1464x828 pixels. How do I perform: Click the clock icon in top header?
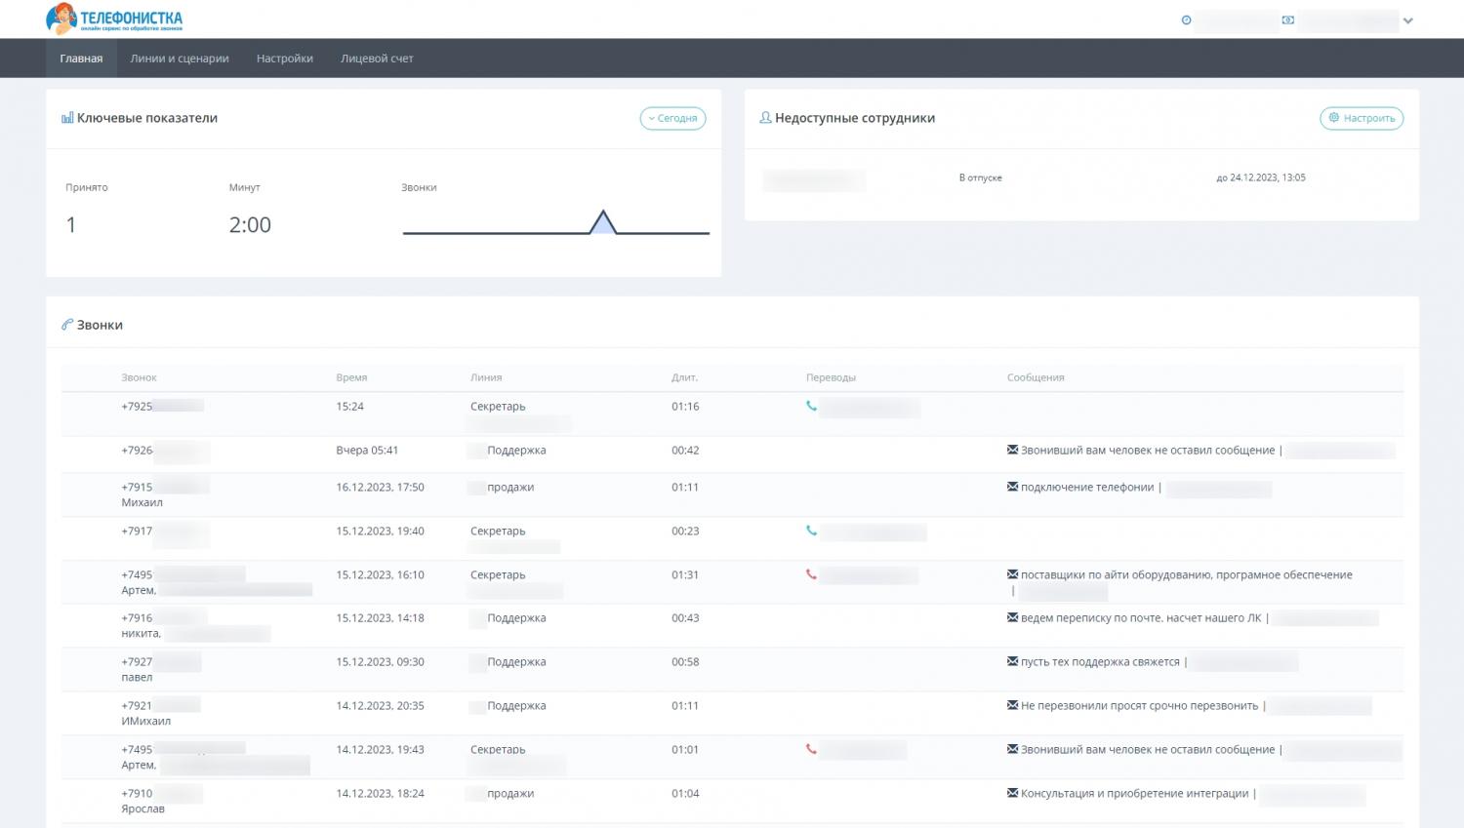tap(1186, 20)
